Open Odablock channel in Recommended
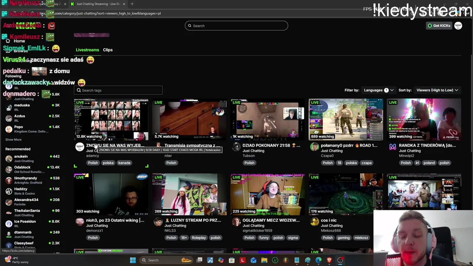Image resolution: width=473 pixels, height=266 pixels. (x=33, y=169)
